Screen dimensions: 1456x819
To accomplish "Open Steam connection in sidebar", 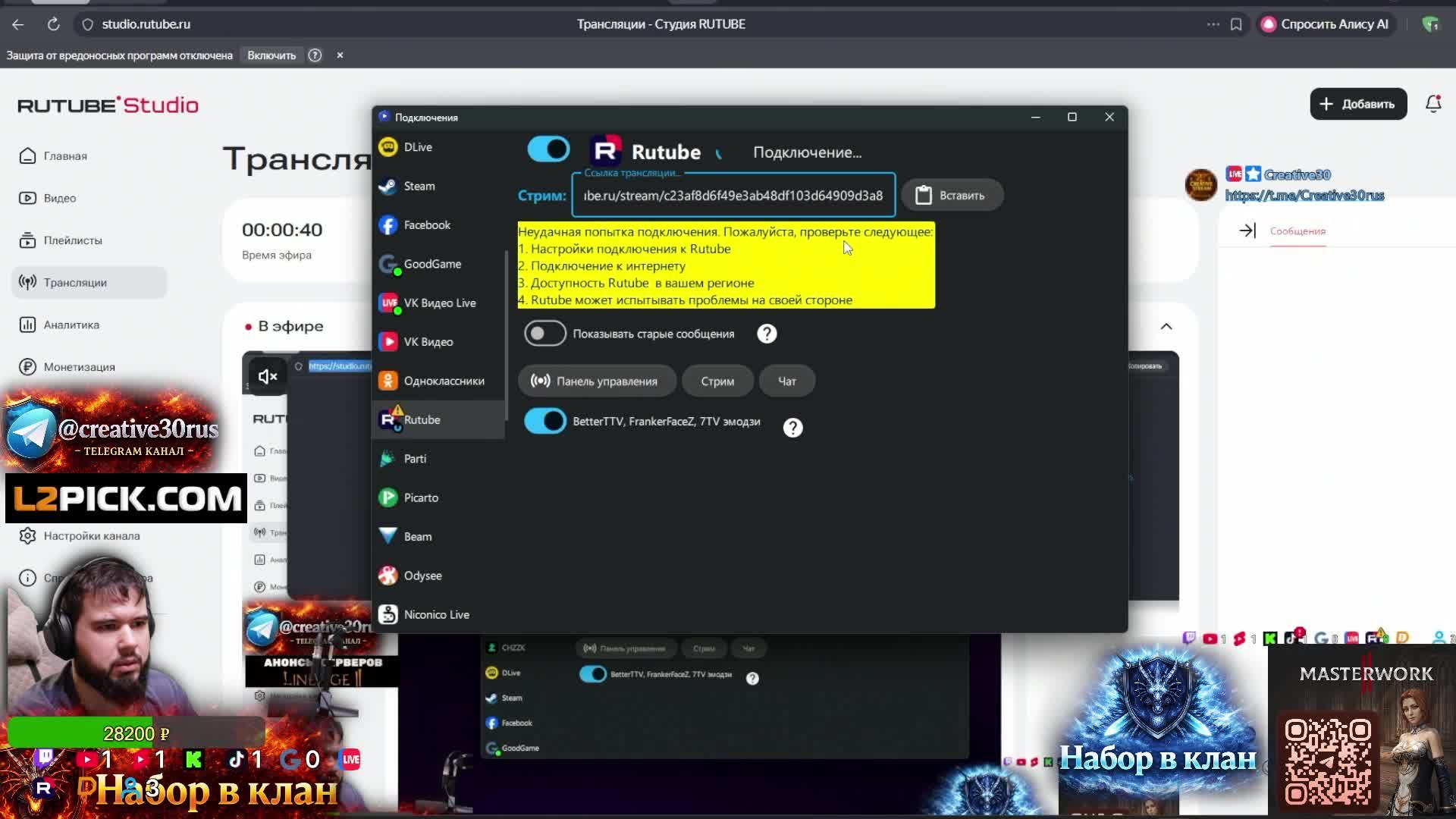I will (x=419, y=186).
